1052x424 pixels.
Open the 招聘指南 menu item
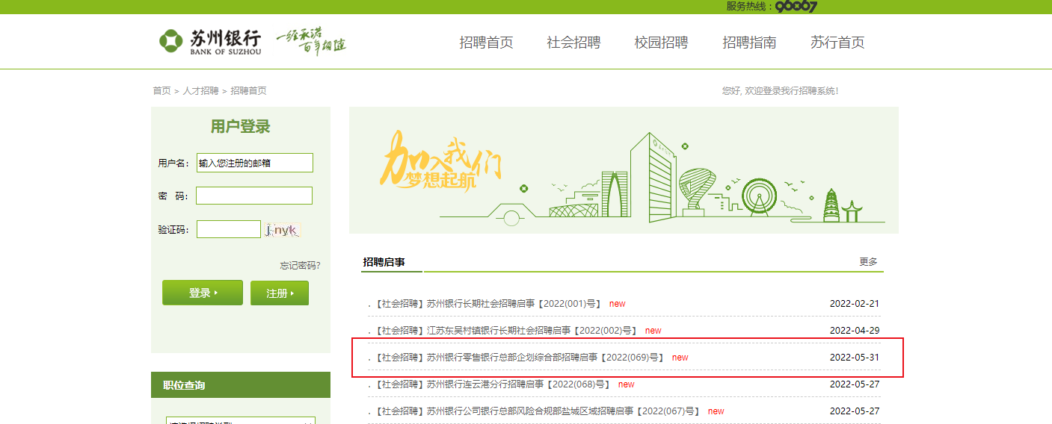[x=749, y=43]
